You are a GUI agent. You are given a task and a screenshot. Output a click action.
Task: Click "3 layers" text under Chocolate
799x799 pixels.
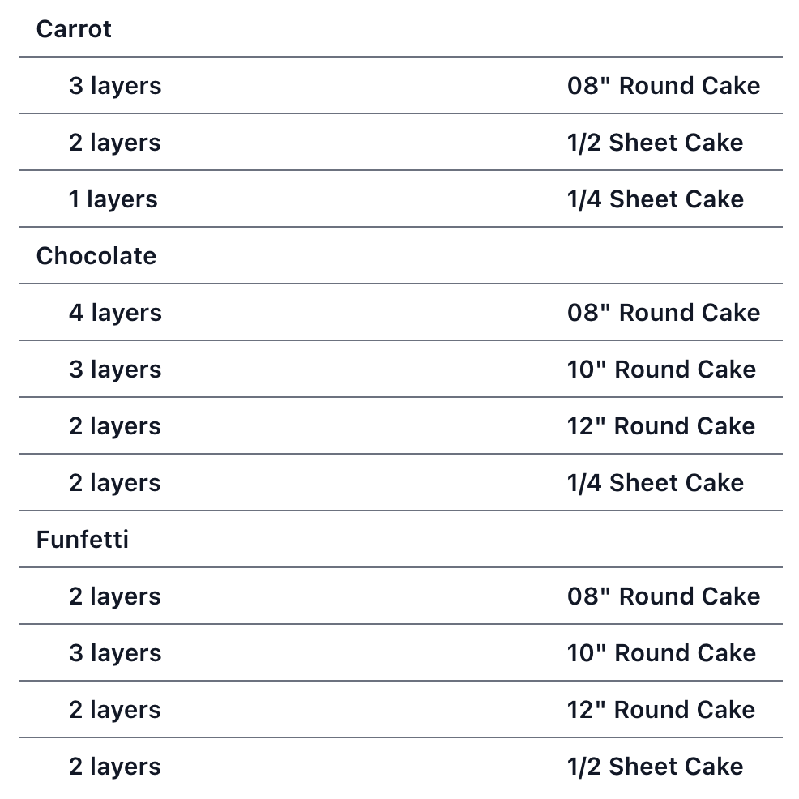point(115,370)
